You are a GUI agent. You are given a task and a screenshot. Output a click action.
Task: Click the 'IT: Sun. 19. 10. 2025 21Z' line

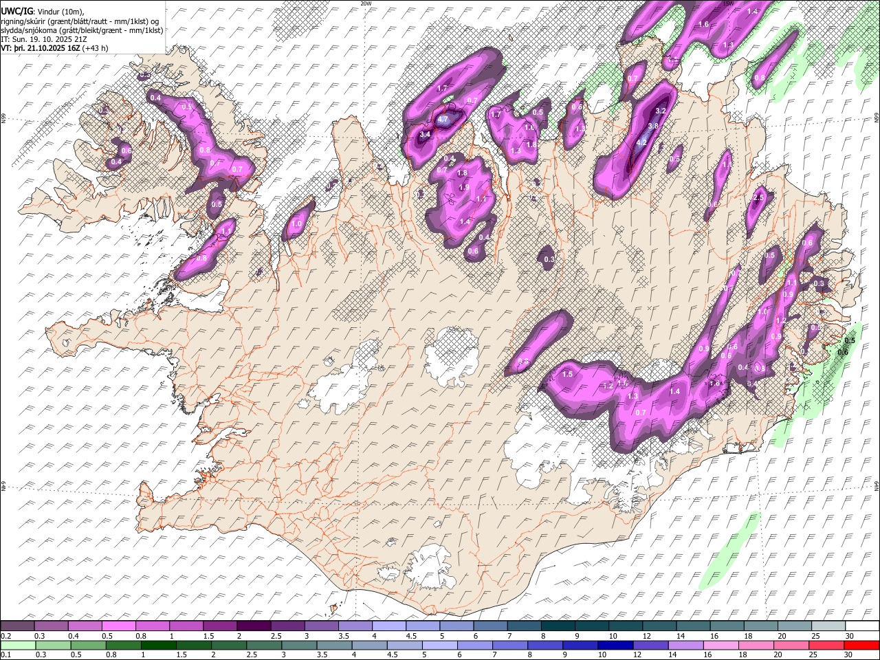(44, 39)
